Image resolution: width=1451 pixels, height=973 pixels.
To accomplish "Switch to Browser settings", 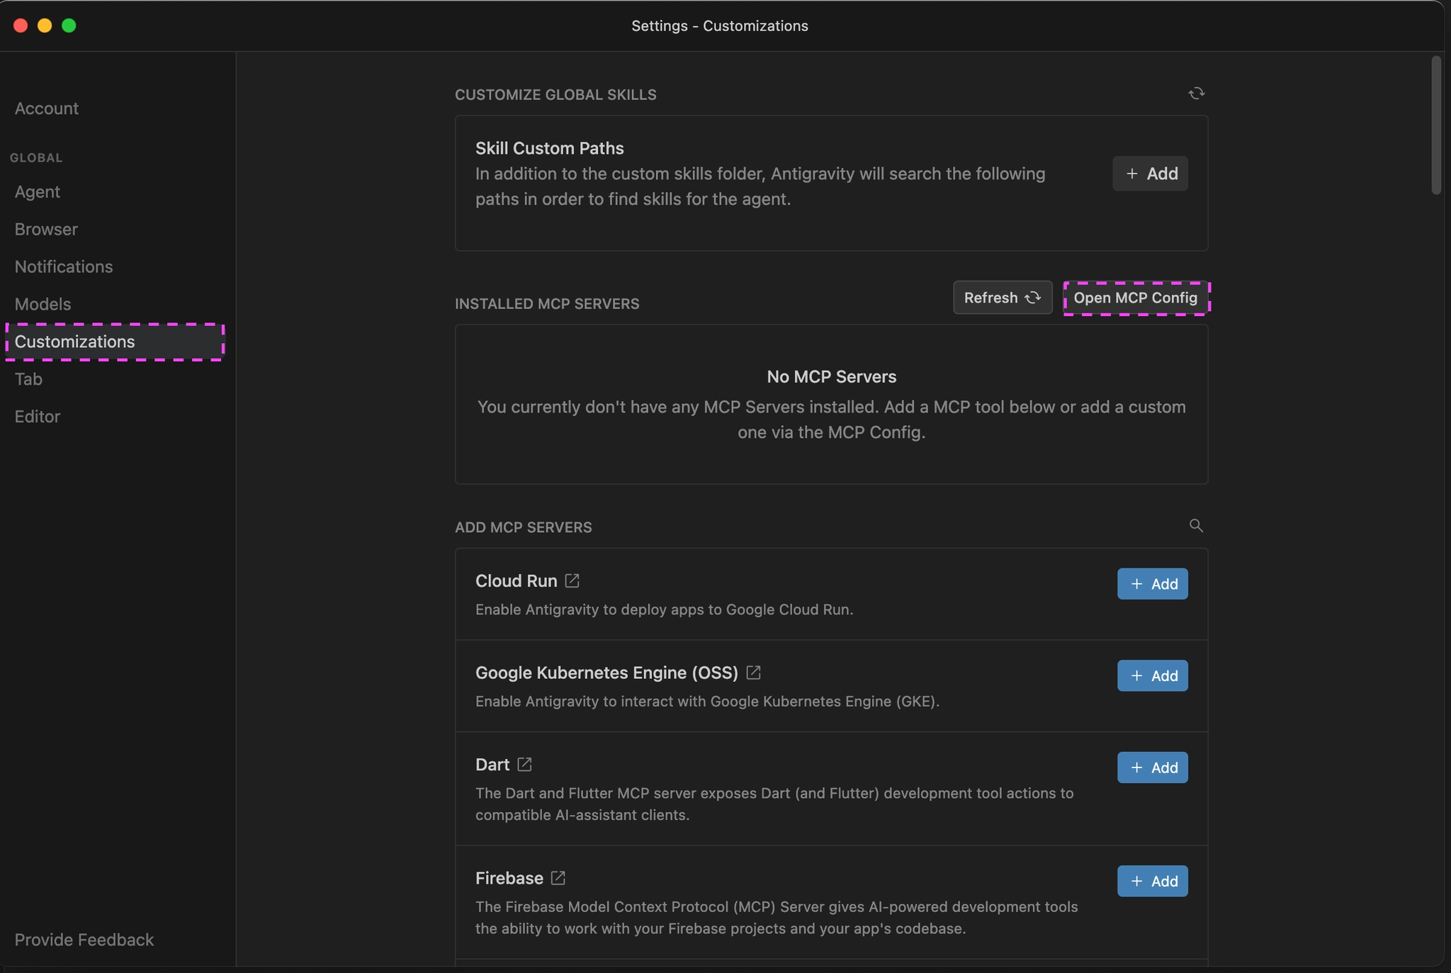I will [x=46, y=230].
